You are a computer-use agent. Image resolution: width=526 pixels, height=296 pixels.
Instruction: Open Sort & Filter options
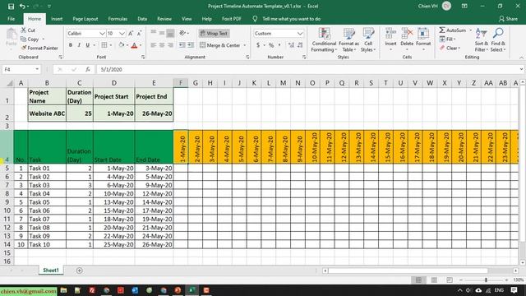481,40
